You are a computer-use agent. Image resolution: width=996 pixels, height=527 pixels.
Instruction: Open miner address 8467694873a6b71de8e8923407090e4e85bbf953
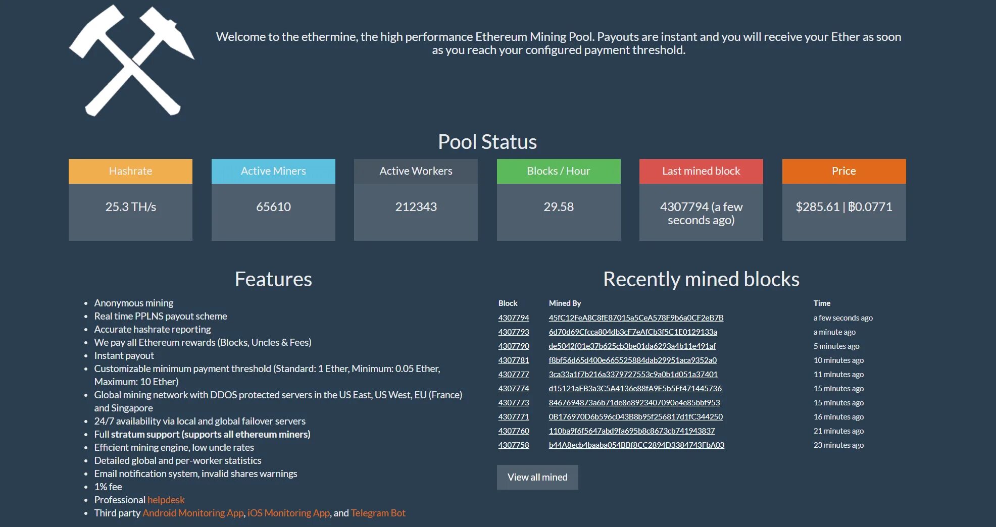pos(634,403)
